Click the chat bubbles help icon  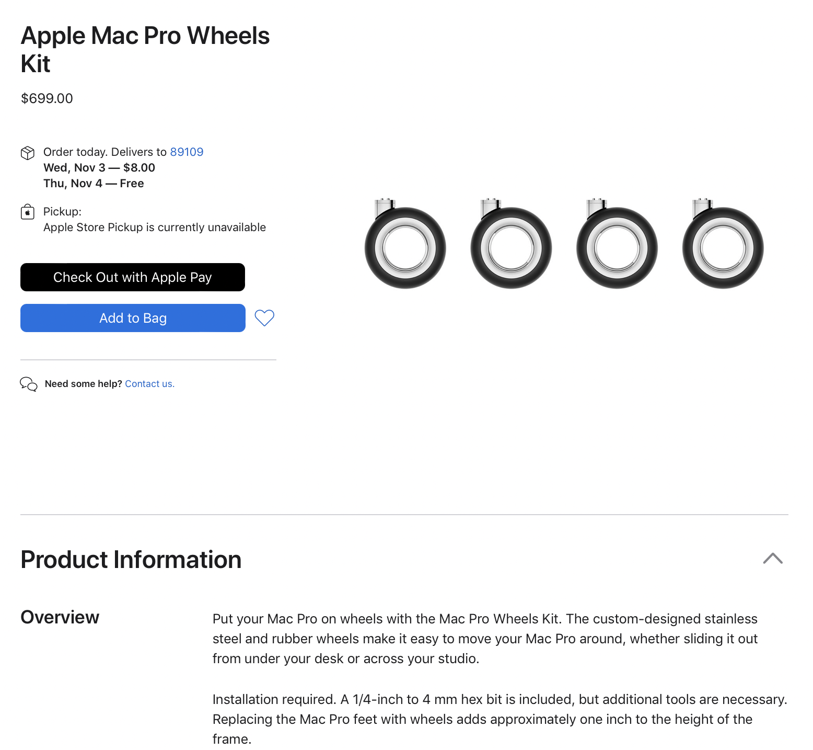29,384
